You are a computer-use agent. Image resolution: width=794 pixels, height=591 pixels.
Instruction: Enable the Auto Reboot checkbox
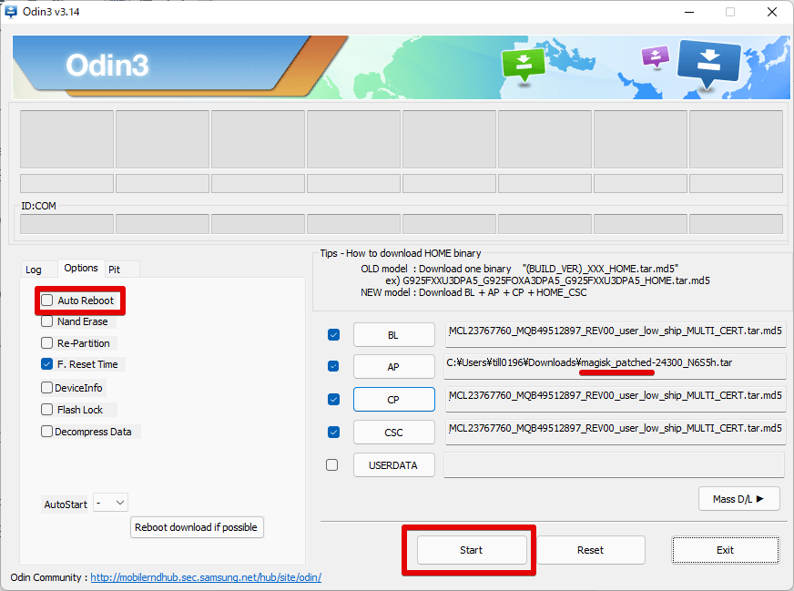coord(47,301)
